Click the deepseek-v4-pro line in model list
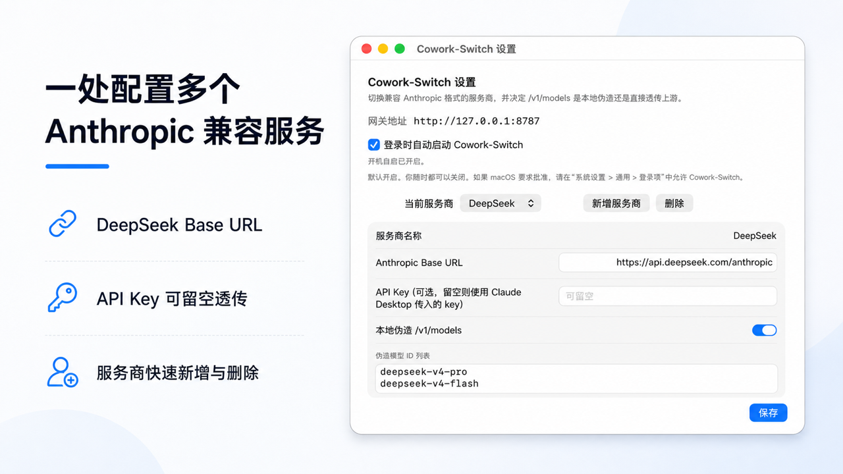843x474 pixels. (423, 372)
